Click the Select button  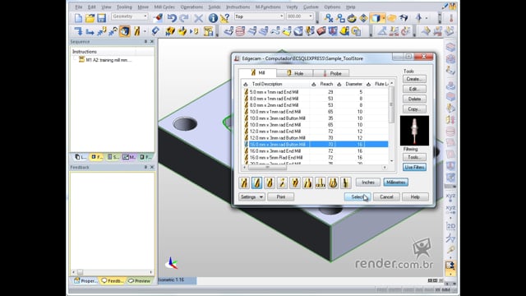click(358, 197)
